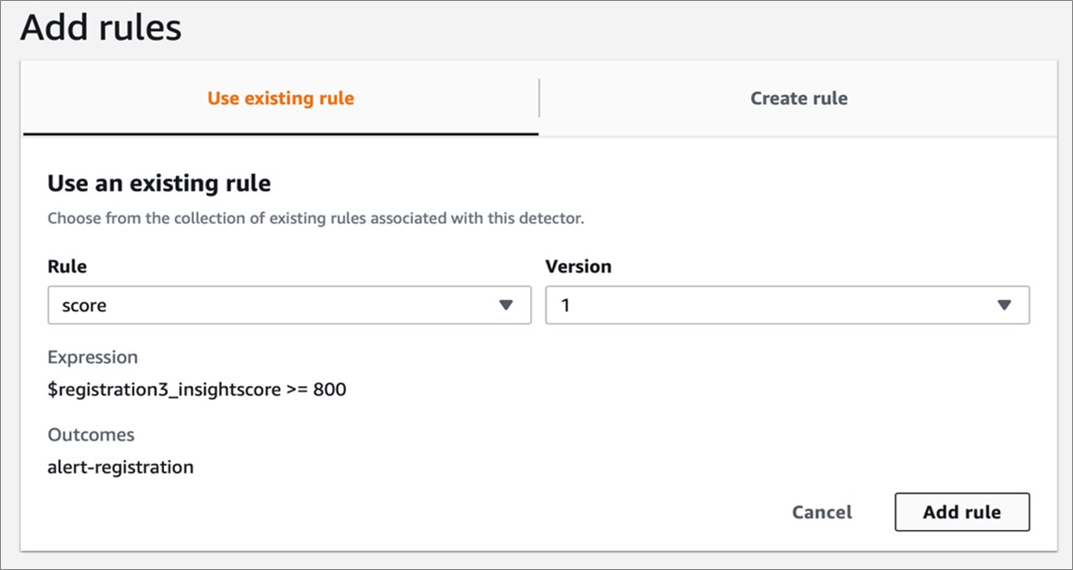Viewport: 1073px width, 570px height.
Task: Open the Create rule tab
Action: pos(798,99)
